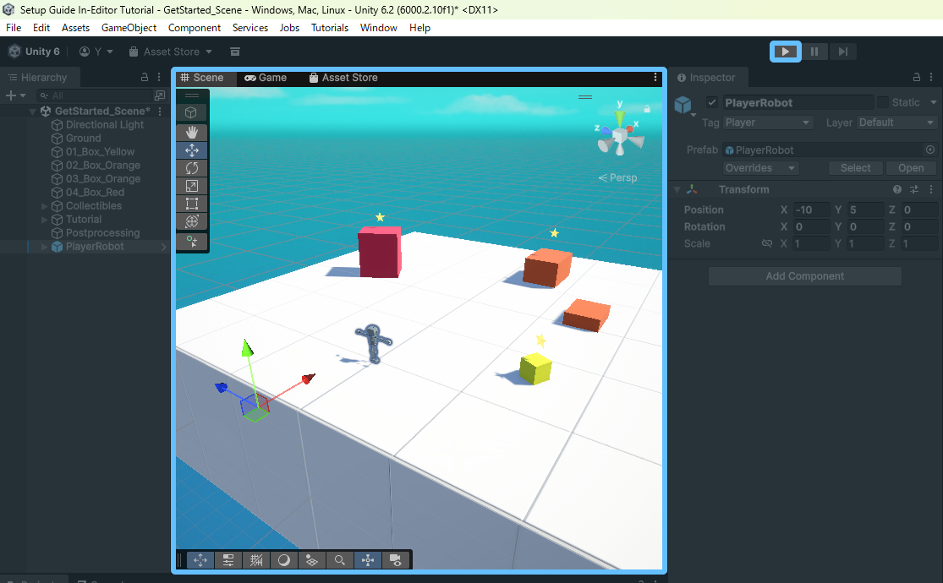Click the tool settings overlay icon in bottom bar
Viewport: 943px width, 583px height.
pyautogui.click(x=228, y=560)
